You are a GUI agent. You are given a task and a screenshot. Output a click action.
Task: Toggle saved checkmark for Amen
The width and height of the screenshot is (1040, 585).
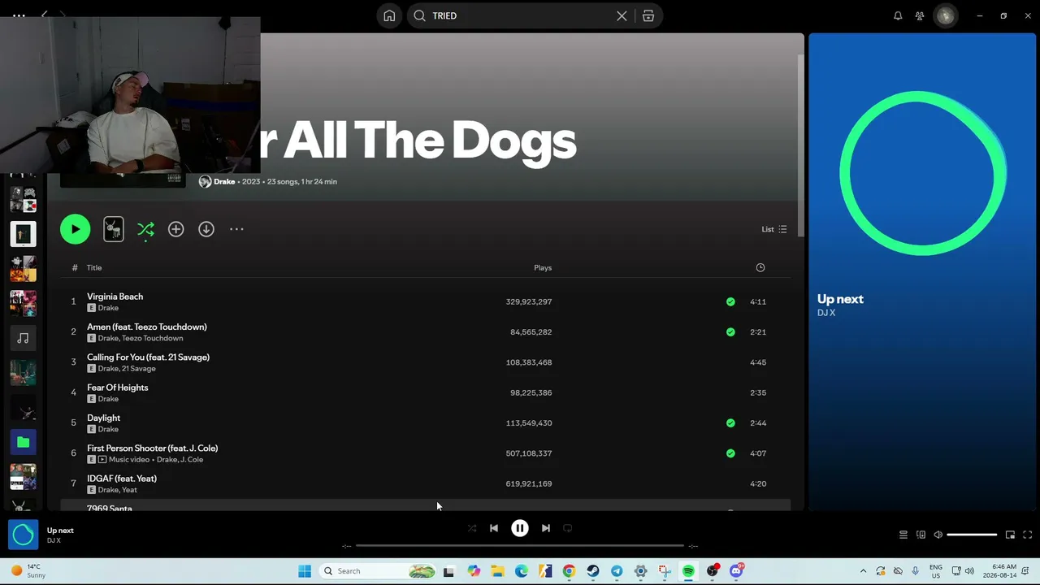point(730,331)
